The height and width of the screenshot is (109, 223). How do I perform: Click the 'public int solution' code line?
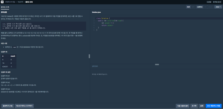pyautogui.click(x=111, y=21)
